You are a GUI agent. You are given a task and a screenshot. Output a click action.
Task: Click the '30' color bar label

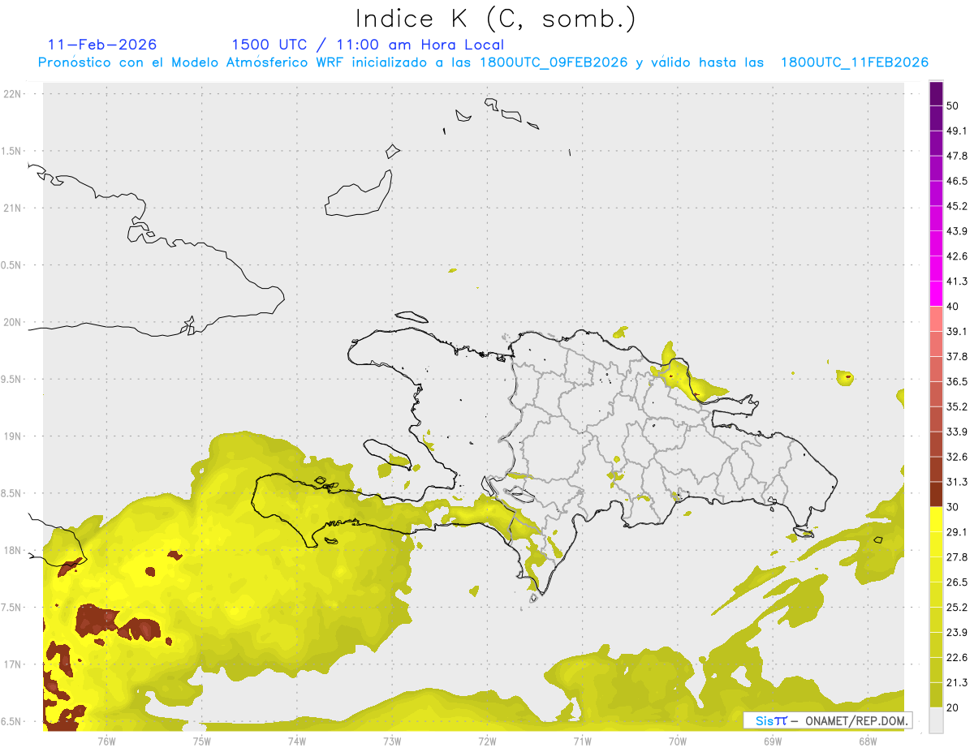pos(954,507)
